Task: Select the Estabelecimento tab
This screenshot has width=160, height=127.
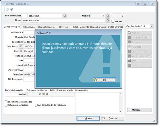Action: click(x=81, y=27)
